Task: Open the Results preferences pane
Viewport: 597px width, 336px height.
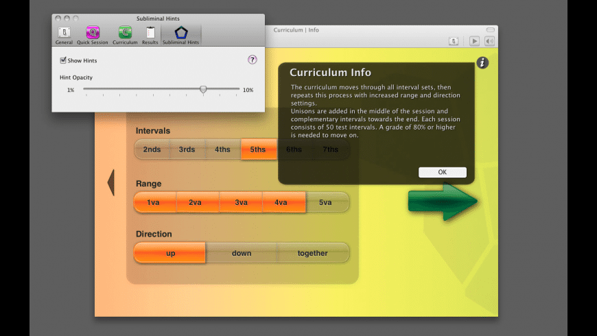Action: click(x=150, y=33)
